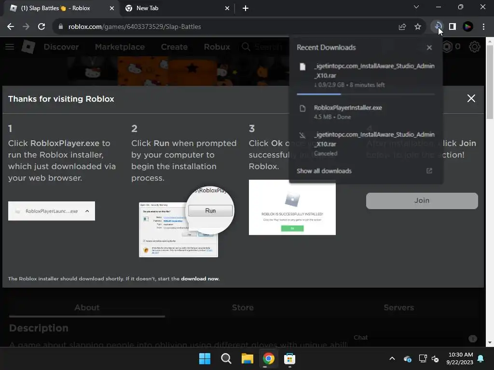This screenshot has height=370, width=494.
Task: Go back using the browser back arrow
Action: click(x=11, y=27)
